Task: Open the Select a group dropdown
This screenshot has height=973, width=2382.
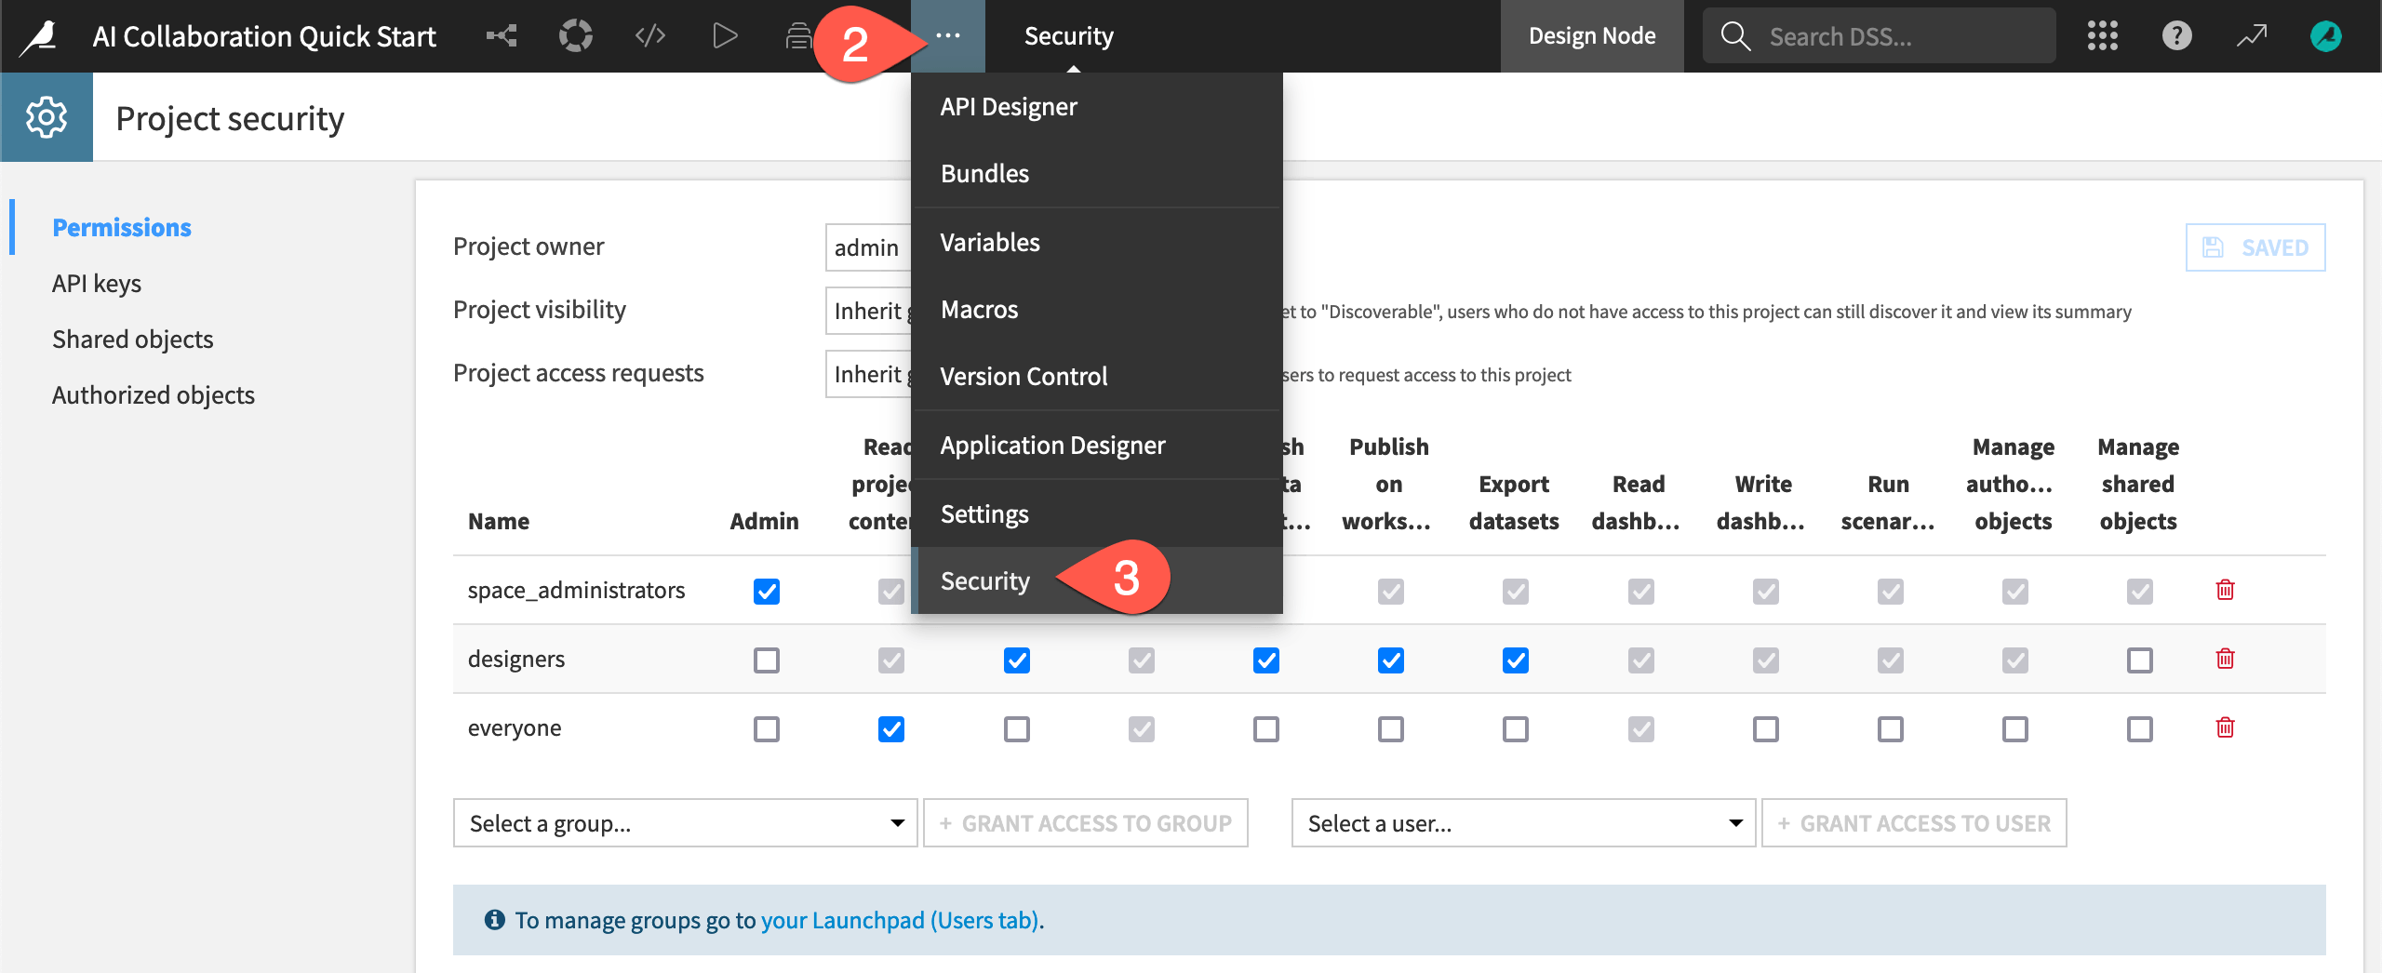Action: pyautogui.click(x=685, y=822)
